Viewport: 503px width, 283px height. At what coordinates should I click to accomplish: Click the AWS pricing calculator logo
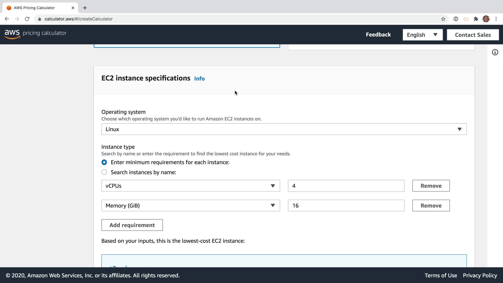[35, 34]
